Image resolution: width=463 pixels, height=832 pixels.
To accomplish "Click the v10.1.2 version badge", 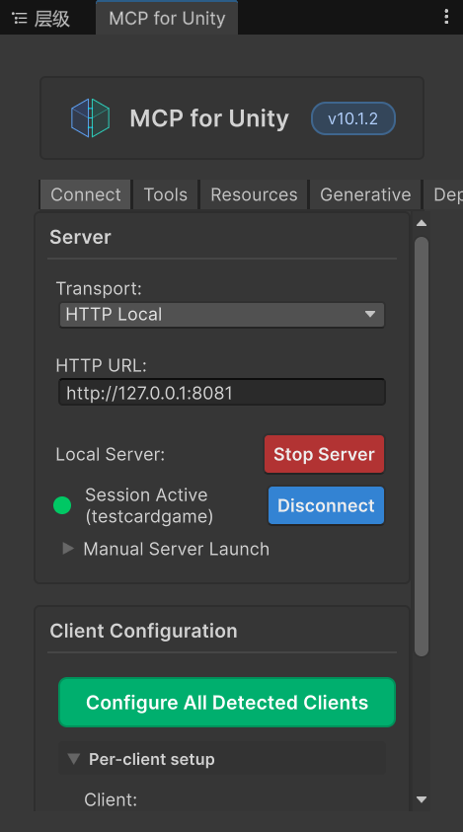I will (x=353, y=118).
